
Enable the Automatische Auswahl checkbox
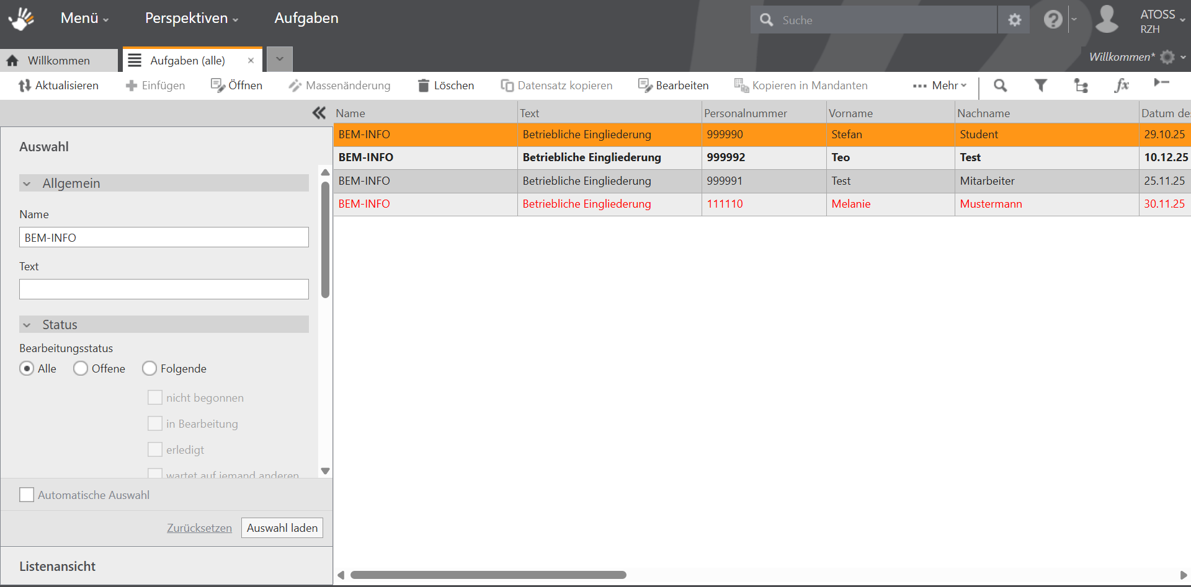[27, 495]
